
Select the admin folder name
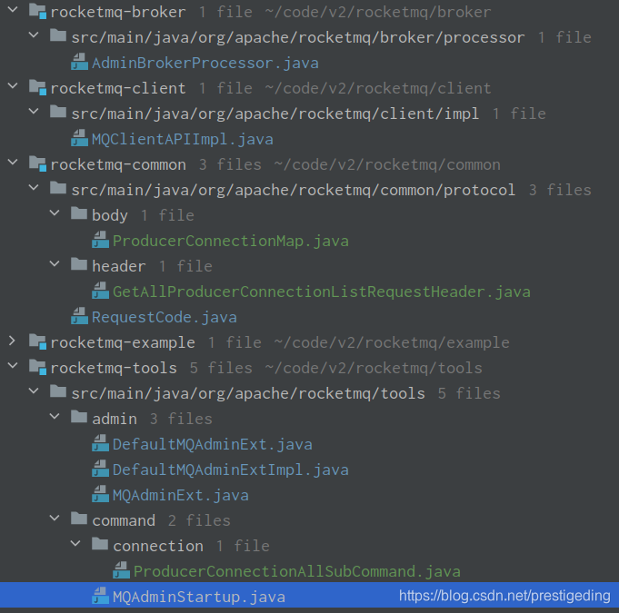[x=115, y=419]
